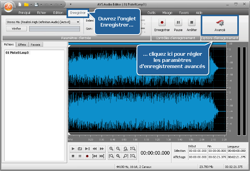The width and height of the screenshot is (250, 171).
Task: Click the red record dot in bottom transport
Action: tap(87, 156)
